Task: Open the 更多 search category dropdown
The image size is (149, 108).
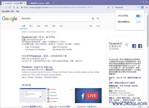Action: coord(61,26)
